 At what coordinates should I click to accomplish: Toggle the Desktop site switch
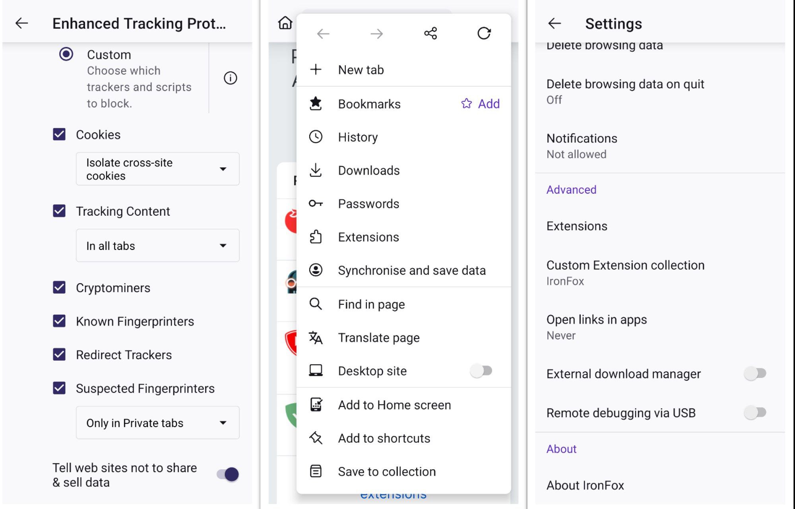click(x=481, y=371)
